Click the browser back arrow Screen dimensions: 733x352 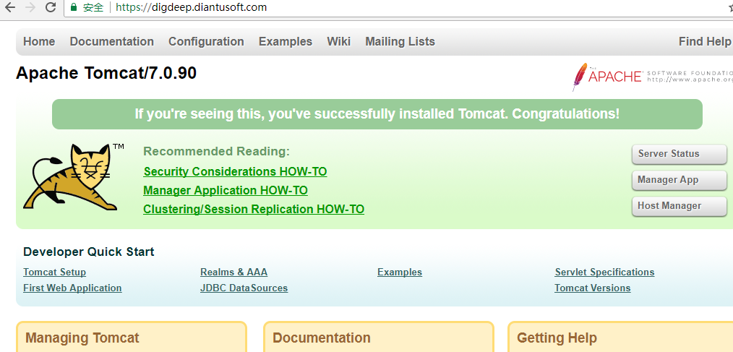click(10, 8)
